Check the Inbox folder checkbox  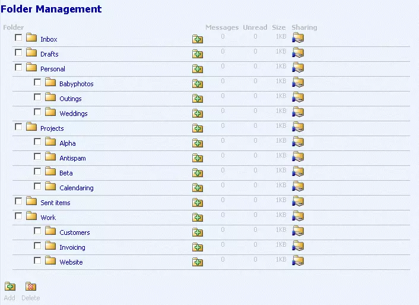click(x=19, y=37)
